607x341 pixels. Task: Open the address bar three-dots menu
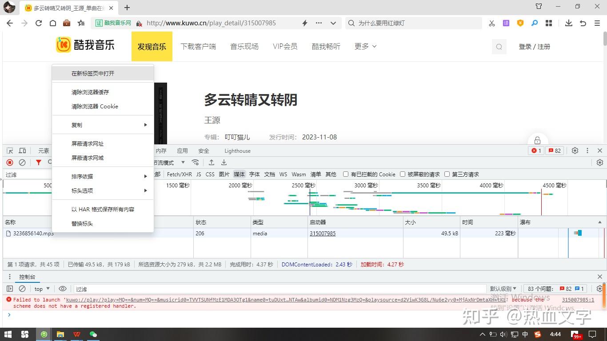(x=319, y=23)
